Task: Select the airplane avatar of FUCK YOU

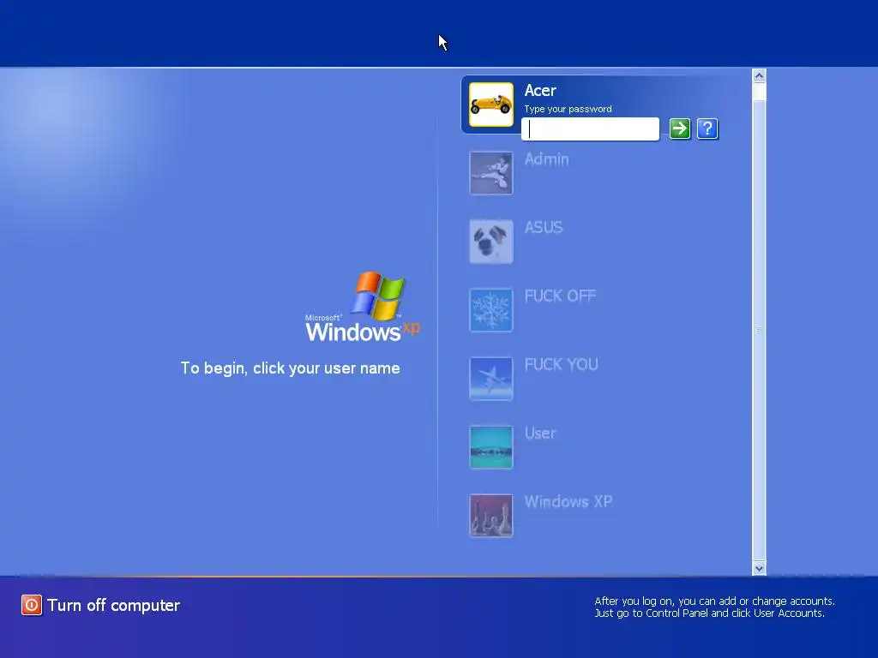Action: 491,378
